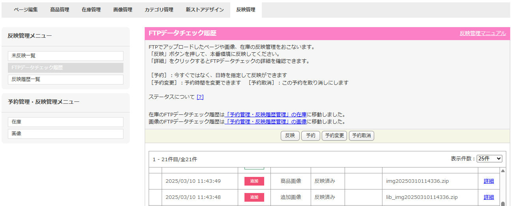Screen dimensions: 511x206
Task: Choose 在庫 under 予約管理・反映管理メニュー
Action: pos(65,122)
